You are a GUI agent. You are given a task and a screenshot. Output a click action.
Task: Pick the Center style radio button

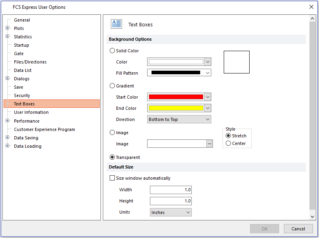coord(228,143)
